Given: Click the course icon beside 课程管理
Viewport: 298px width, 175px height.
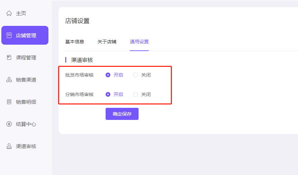Looking at the screenshot, I should tap(9, 58).
